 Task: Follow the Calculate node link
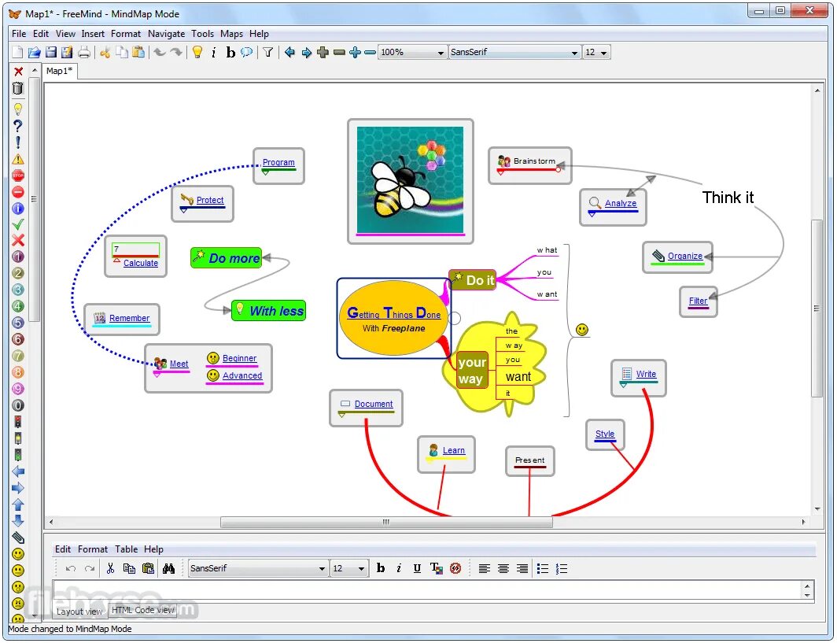[140, 264]
